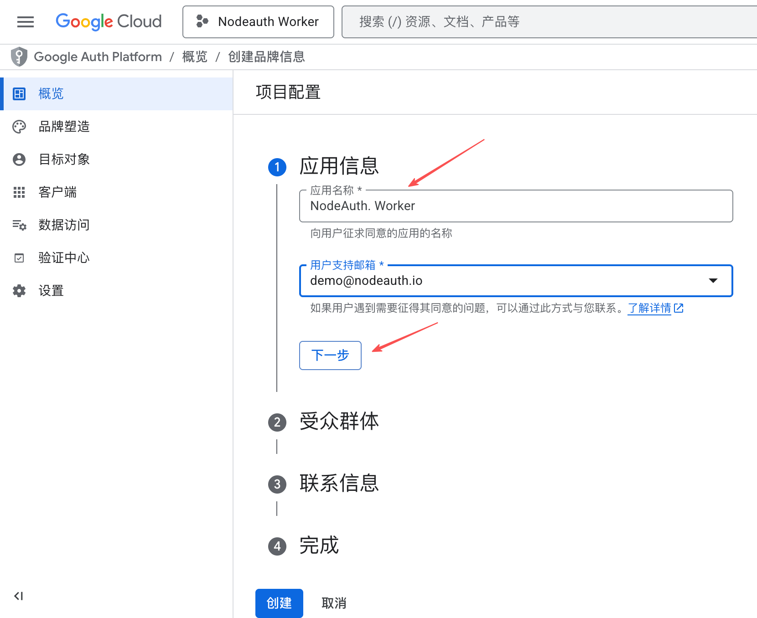Viewport: 757px width, 618px height.
Task: Click the 取消 button
Action: (x=334, y=603)
